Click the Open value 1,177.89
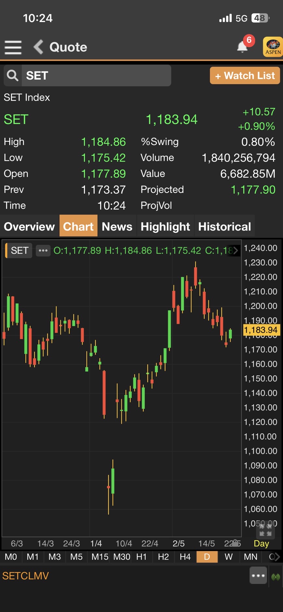Screen dimensions: 283x612 click(x=103, y=174)
